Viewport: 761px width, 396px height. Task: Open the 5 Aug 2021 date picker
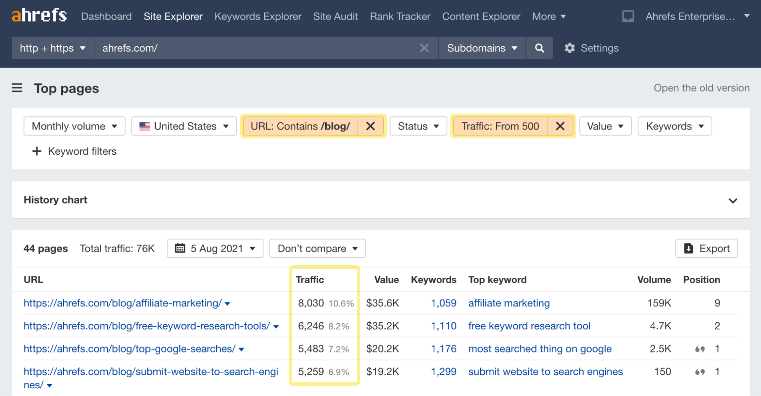pos(215,249)
